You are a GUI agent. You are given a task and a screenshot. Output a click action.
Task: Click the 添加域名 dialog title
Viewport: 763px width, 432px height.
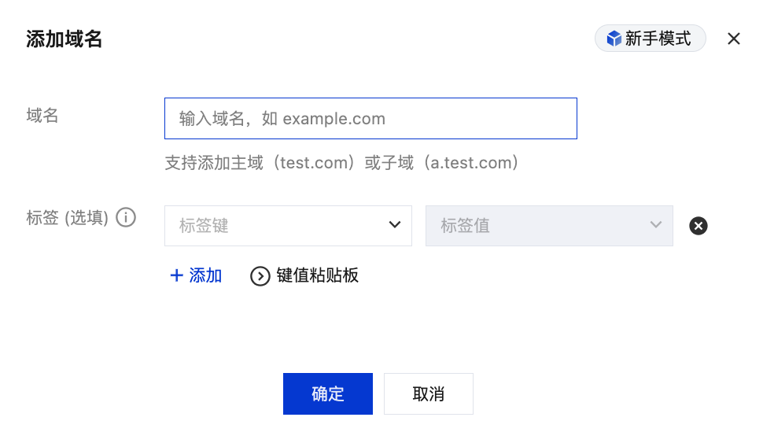pyautogui.click(x=65, y=39)
